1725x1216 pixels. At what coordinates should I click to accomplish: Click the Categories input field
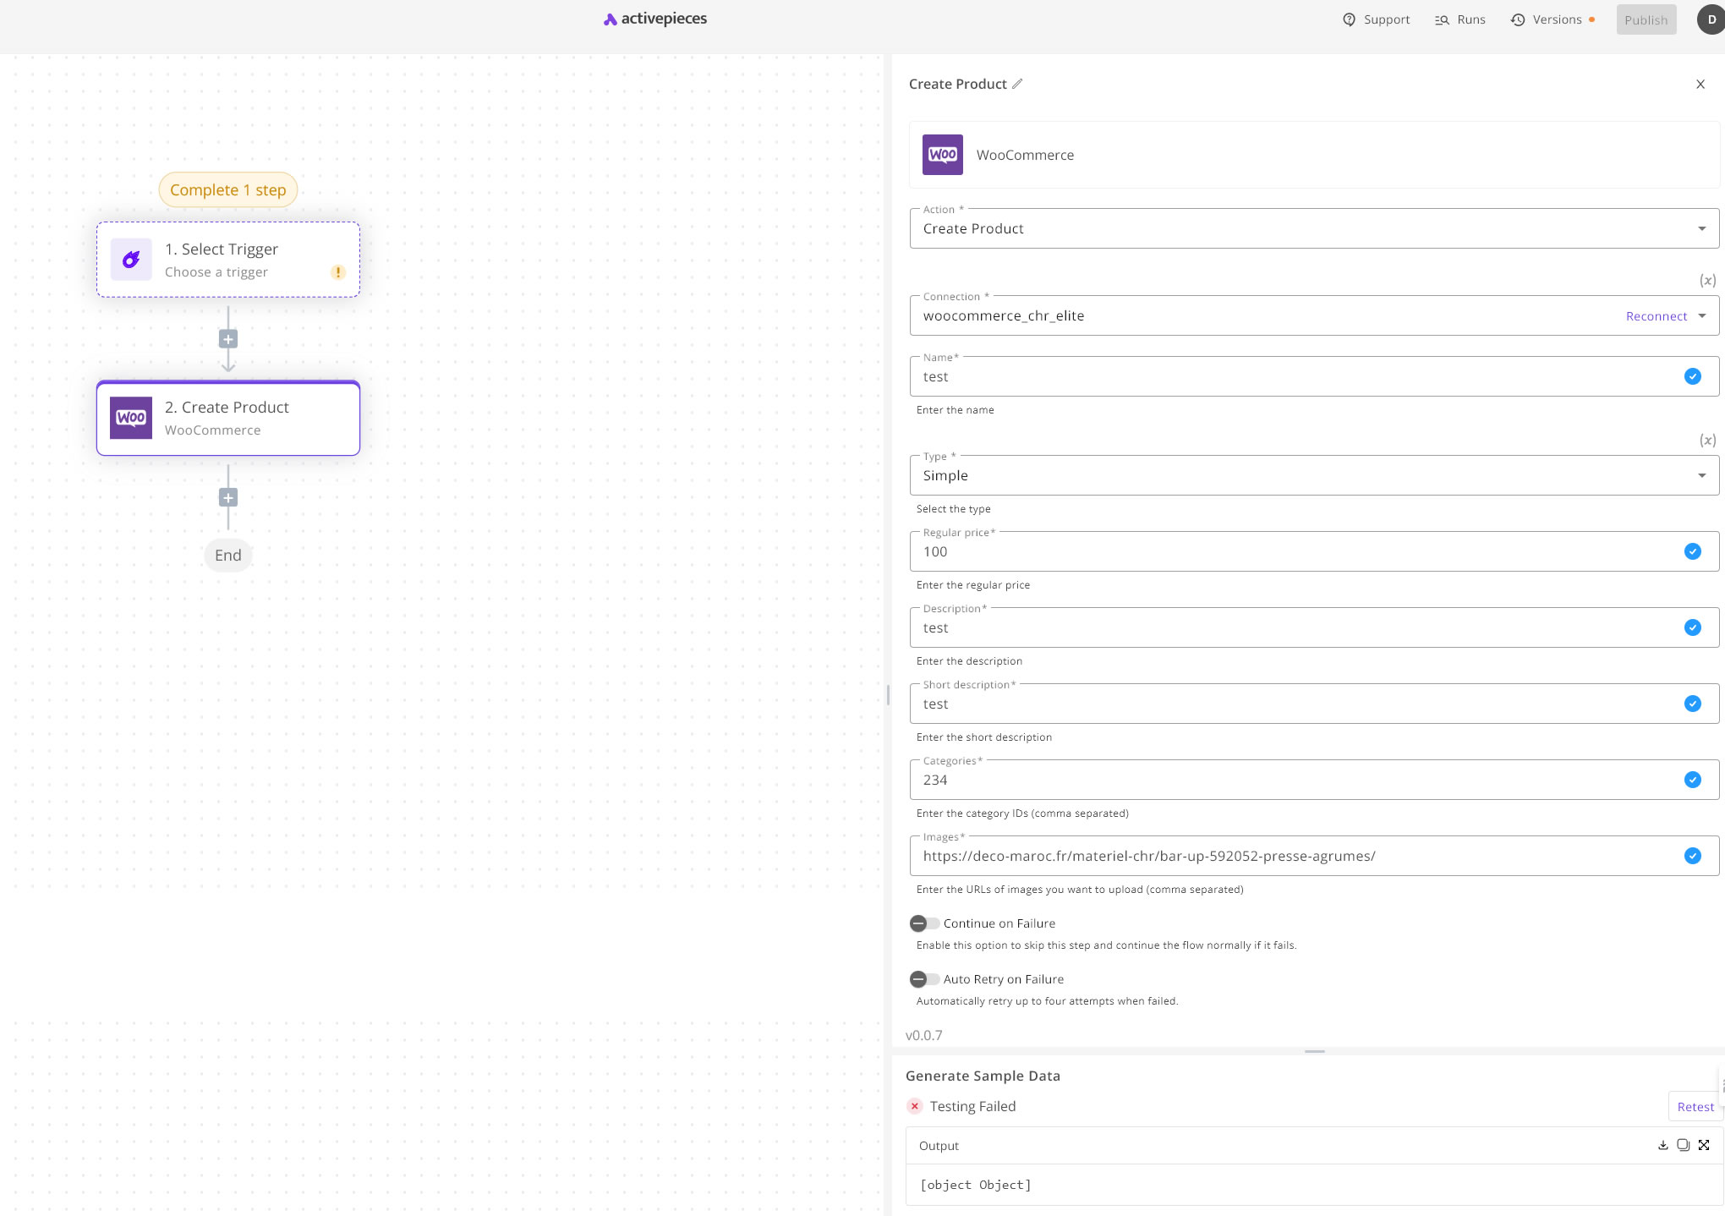[x=1314, y=780]
